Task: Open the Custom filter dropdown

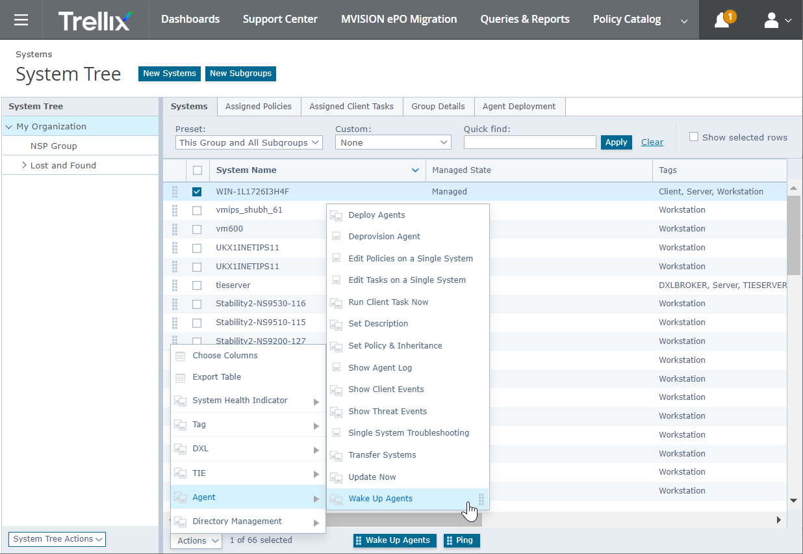Action: 393,142
